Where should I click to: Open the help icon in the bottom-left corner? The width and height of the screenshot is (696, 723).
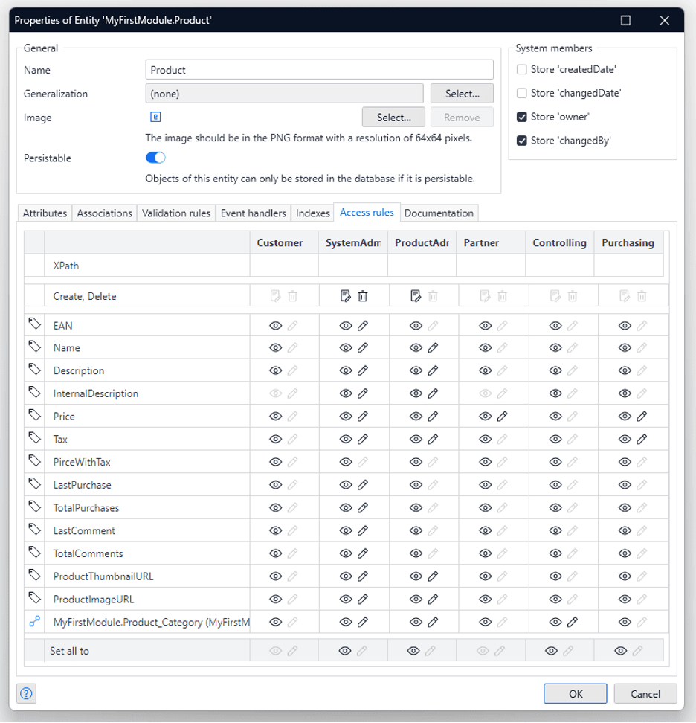[26, 693]
